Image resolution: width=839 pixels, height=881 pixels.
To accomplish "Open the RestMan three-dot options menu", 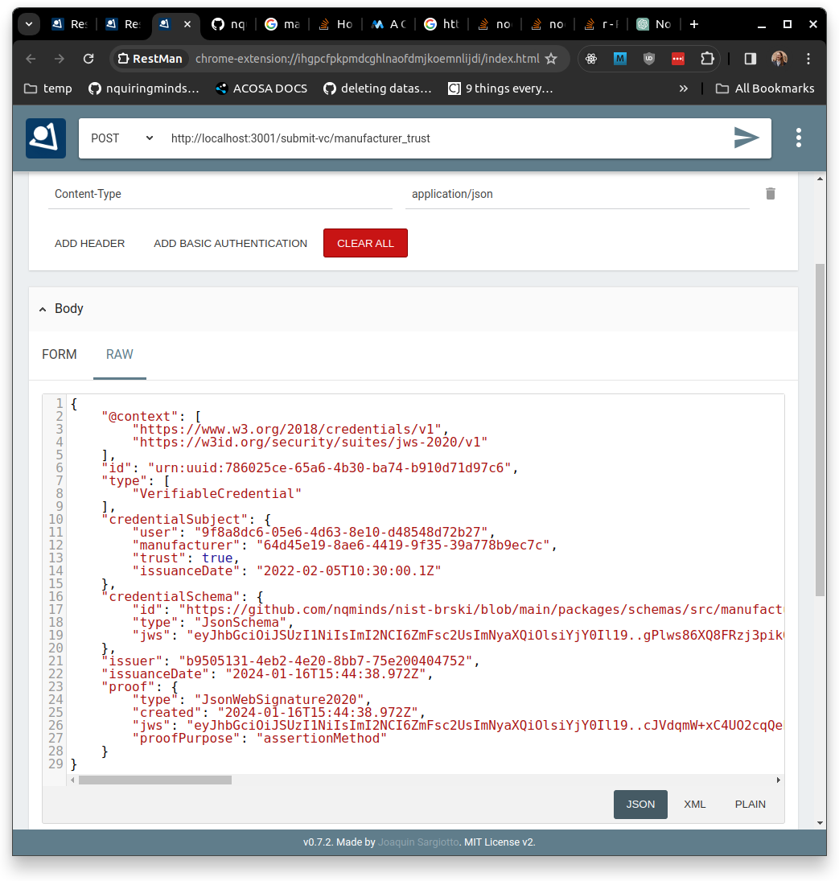I will click(x=798, y=138).
